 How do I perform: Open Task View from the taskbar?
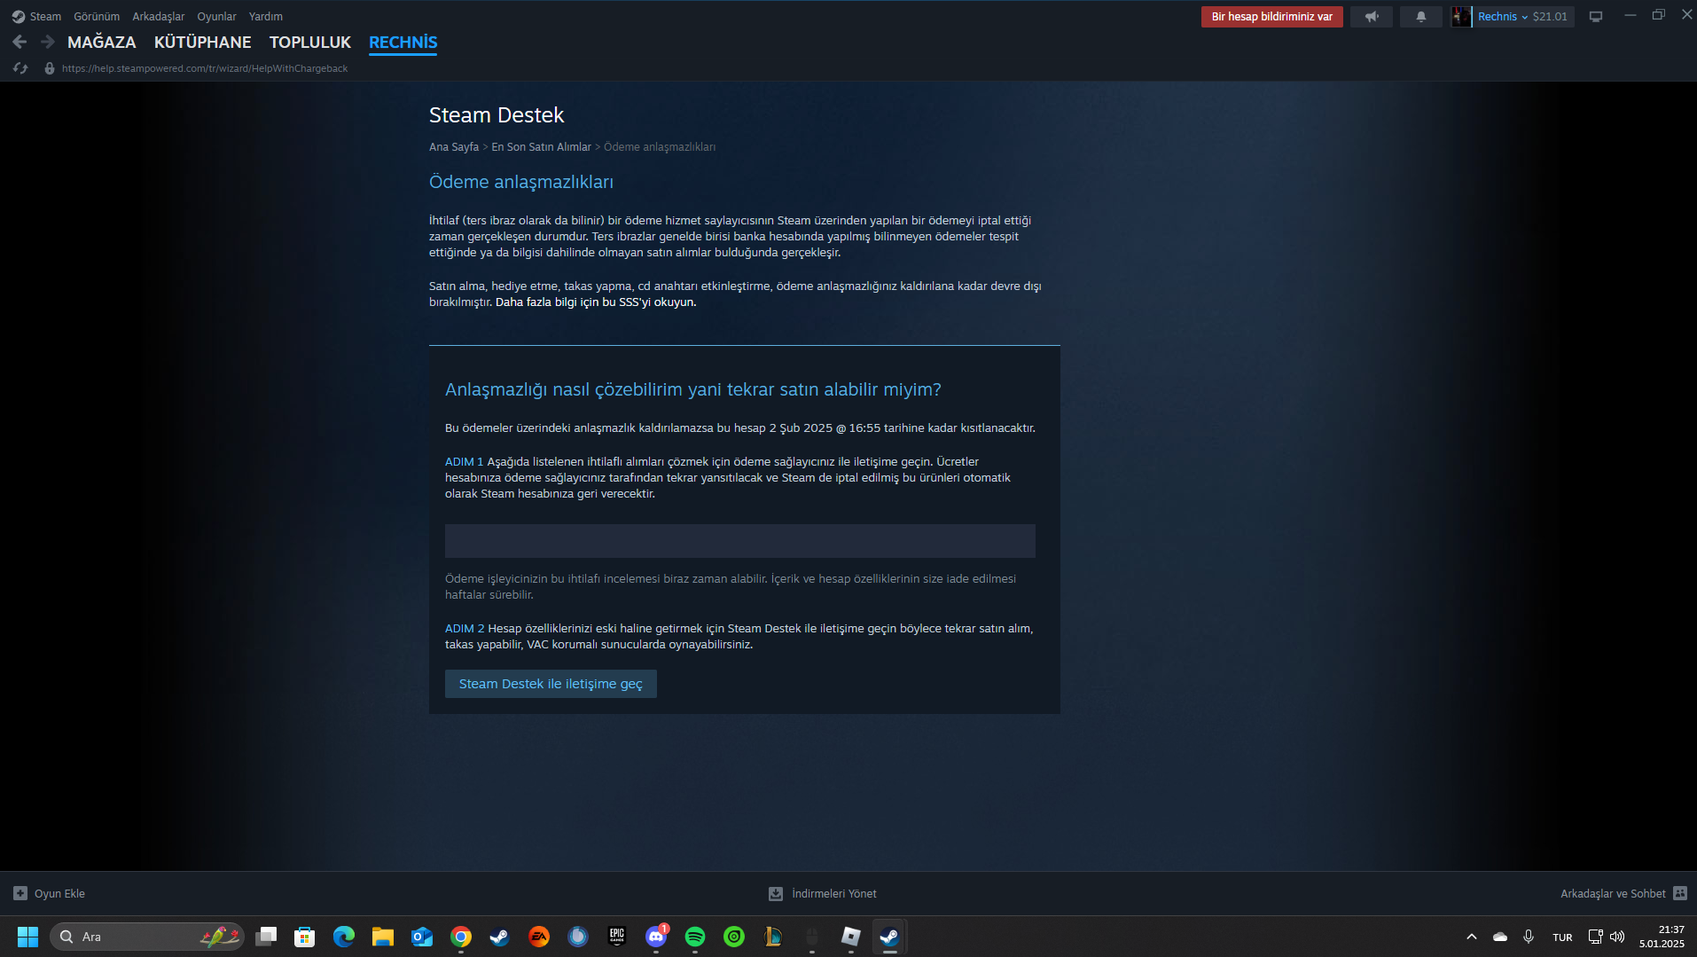tap(266, 937)
